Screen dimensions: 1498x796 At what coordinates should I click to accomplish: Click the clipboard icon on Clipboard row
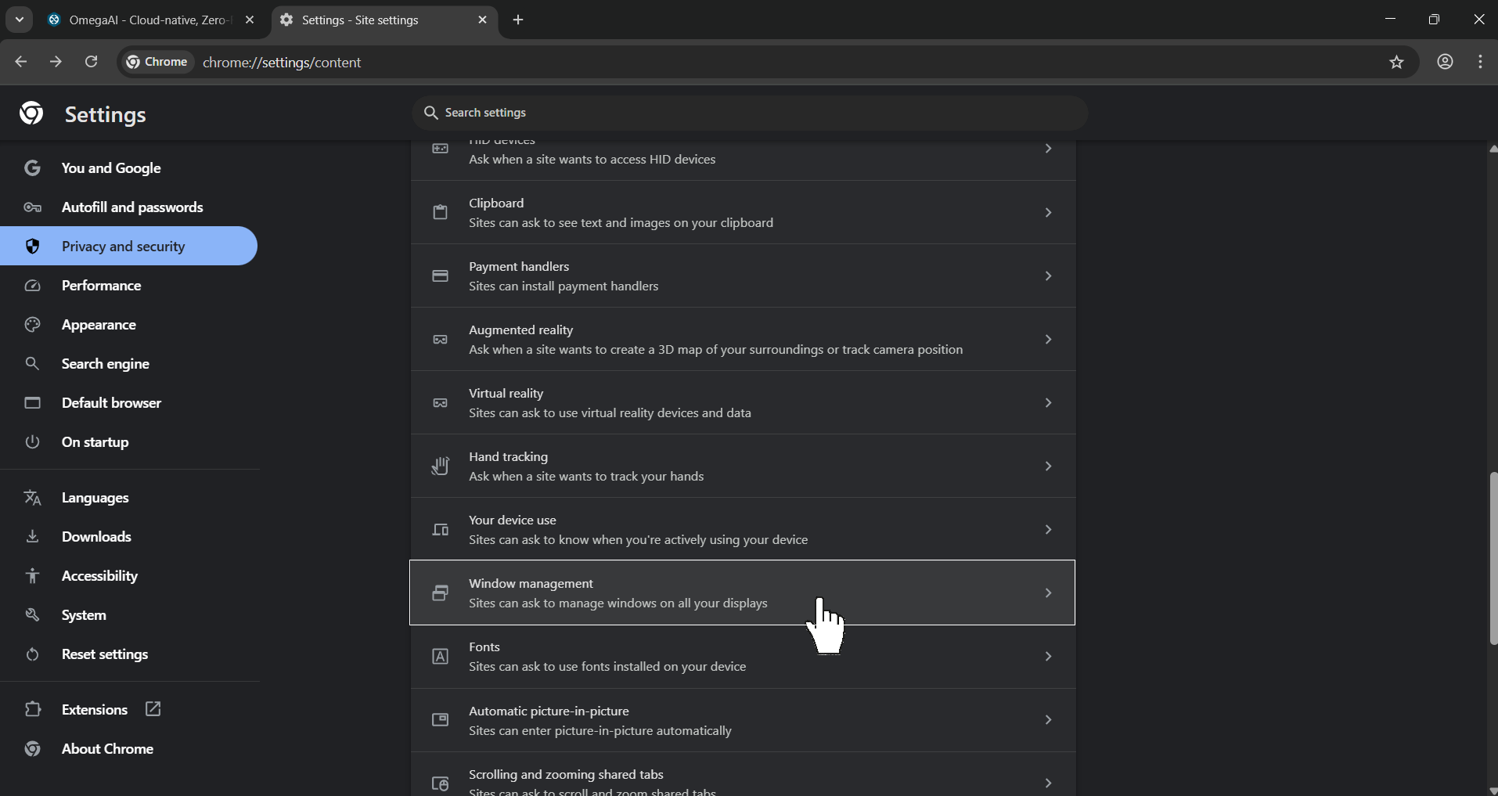coord(441,212)
